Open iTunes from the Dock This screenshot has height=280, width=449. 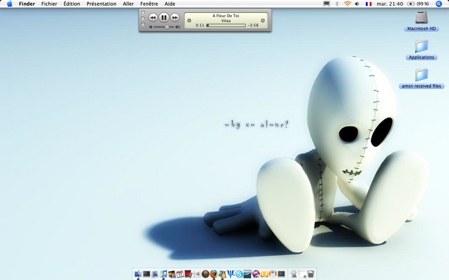pos(163,274)
